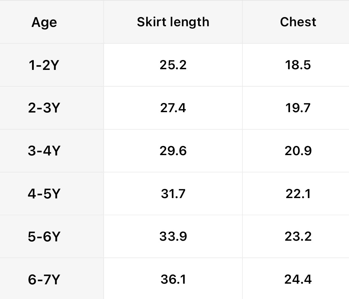Viewport: 349px width, 299px height.
Task: Select skirt length value 33.9
Action: (x=173, y=237)
